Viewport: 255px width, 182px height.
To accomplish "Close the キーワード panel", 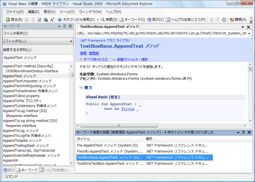I will click(70, 26).
